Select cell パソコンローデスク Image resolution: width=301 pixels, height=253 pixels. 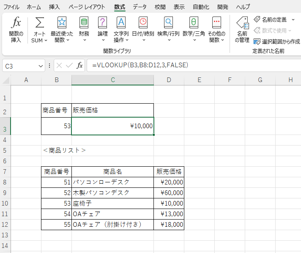coord(113,182)
